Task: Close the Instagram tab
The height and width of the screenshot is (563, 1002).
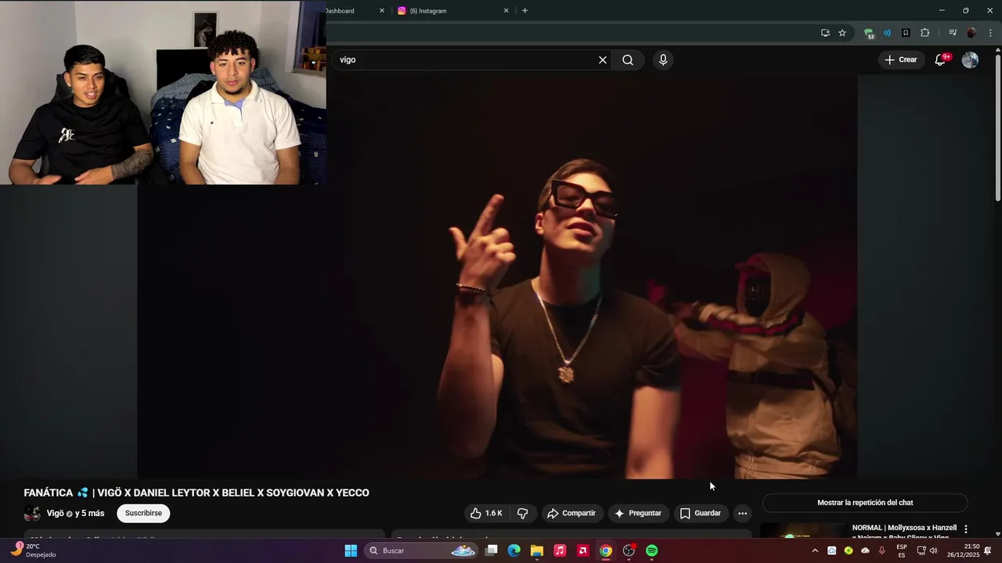Action: click(x=506, y=11)
